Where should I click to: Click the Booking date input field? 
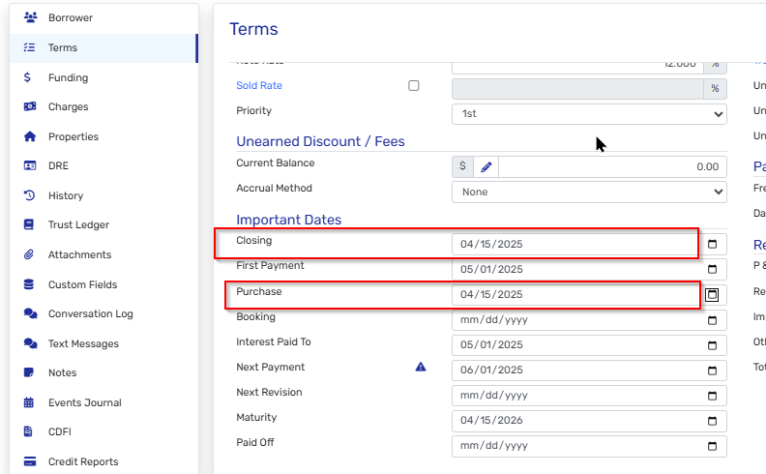pyautogui.click(x=575, y=319)
